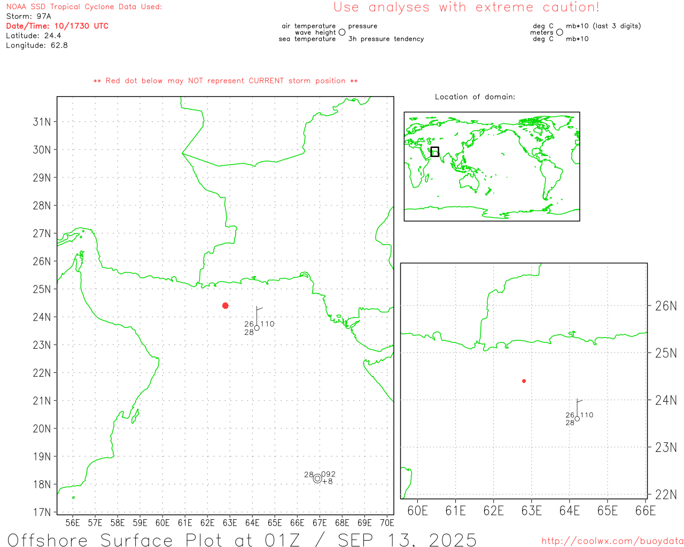
Task: Click the '66E' label on the inset map
Action: 646,511
